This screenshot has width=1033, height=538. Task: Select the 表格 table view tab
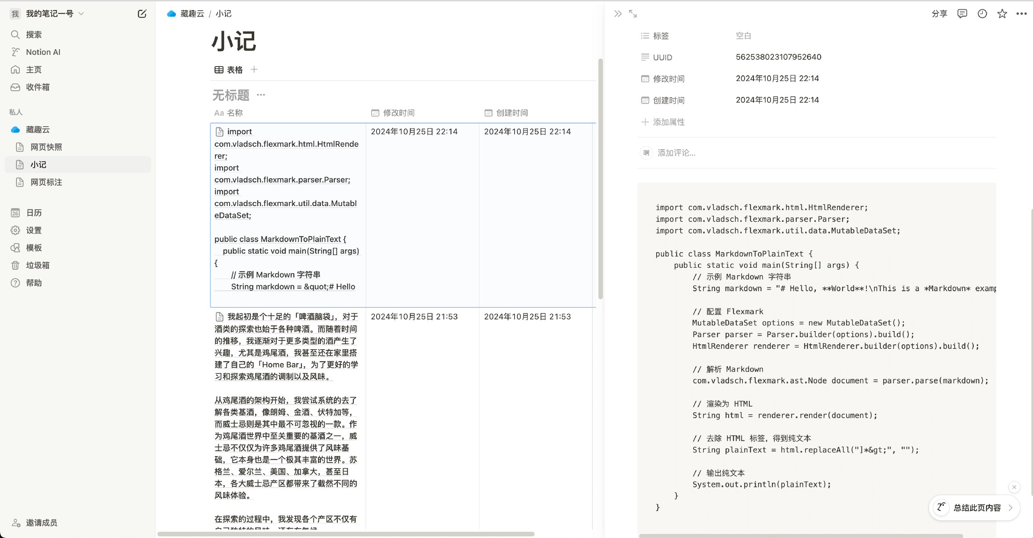click(x=228, y=70)
